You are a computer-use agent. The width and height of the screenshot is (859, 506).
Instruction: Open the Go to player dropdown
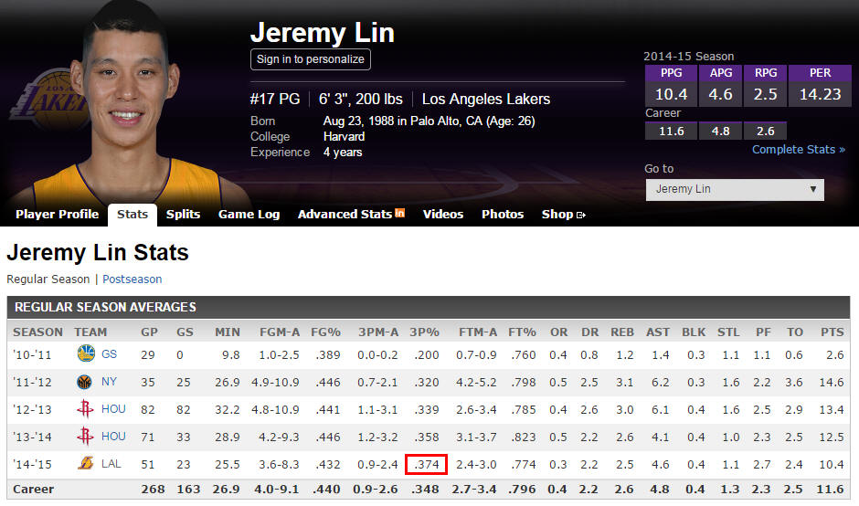coord(735,189)
